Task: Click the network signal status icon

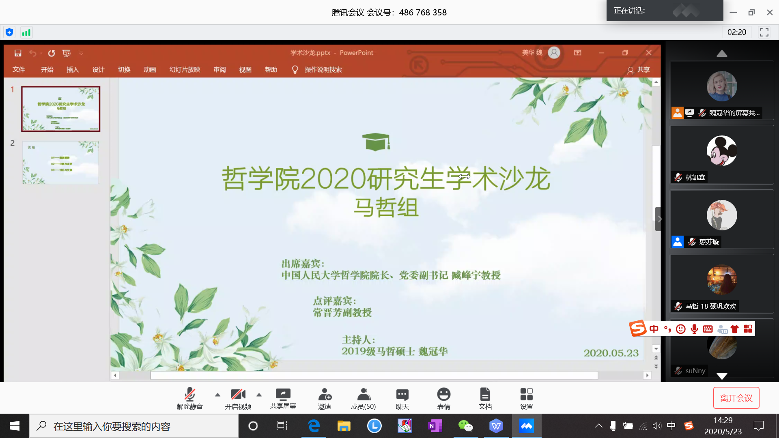Action: tap(26, 32)
